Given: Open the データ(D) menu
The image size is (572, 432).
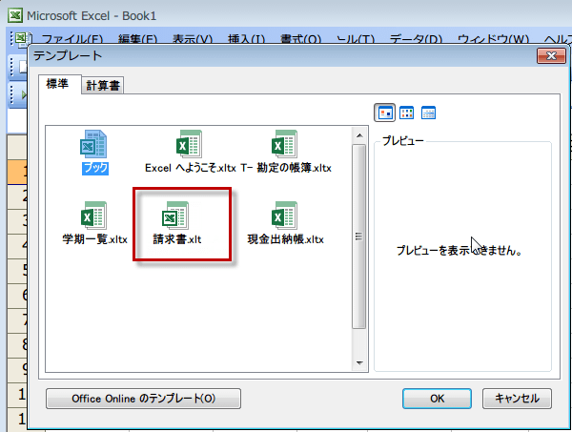Looking at the screenshot, I should click(417, 39).
